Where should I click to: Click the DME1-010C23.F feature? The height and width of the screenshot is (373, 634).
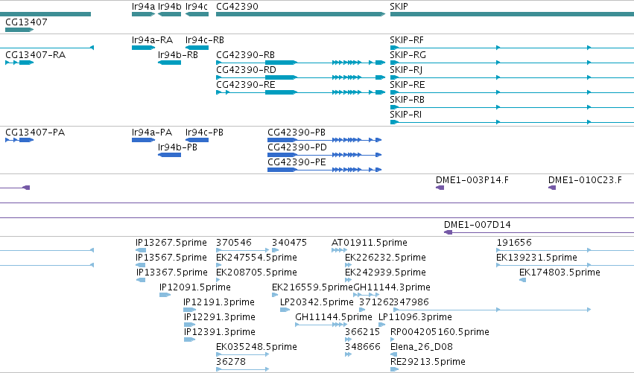[552, 188]
